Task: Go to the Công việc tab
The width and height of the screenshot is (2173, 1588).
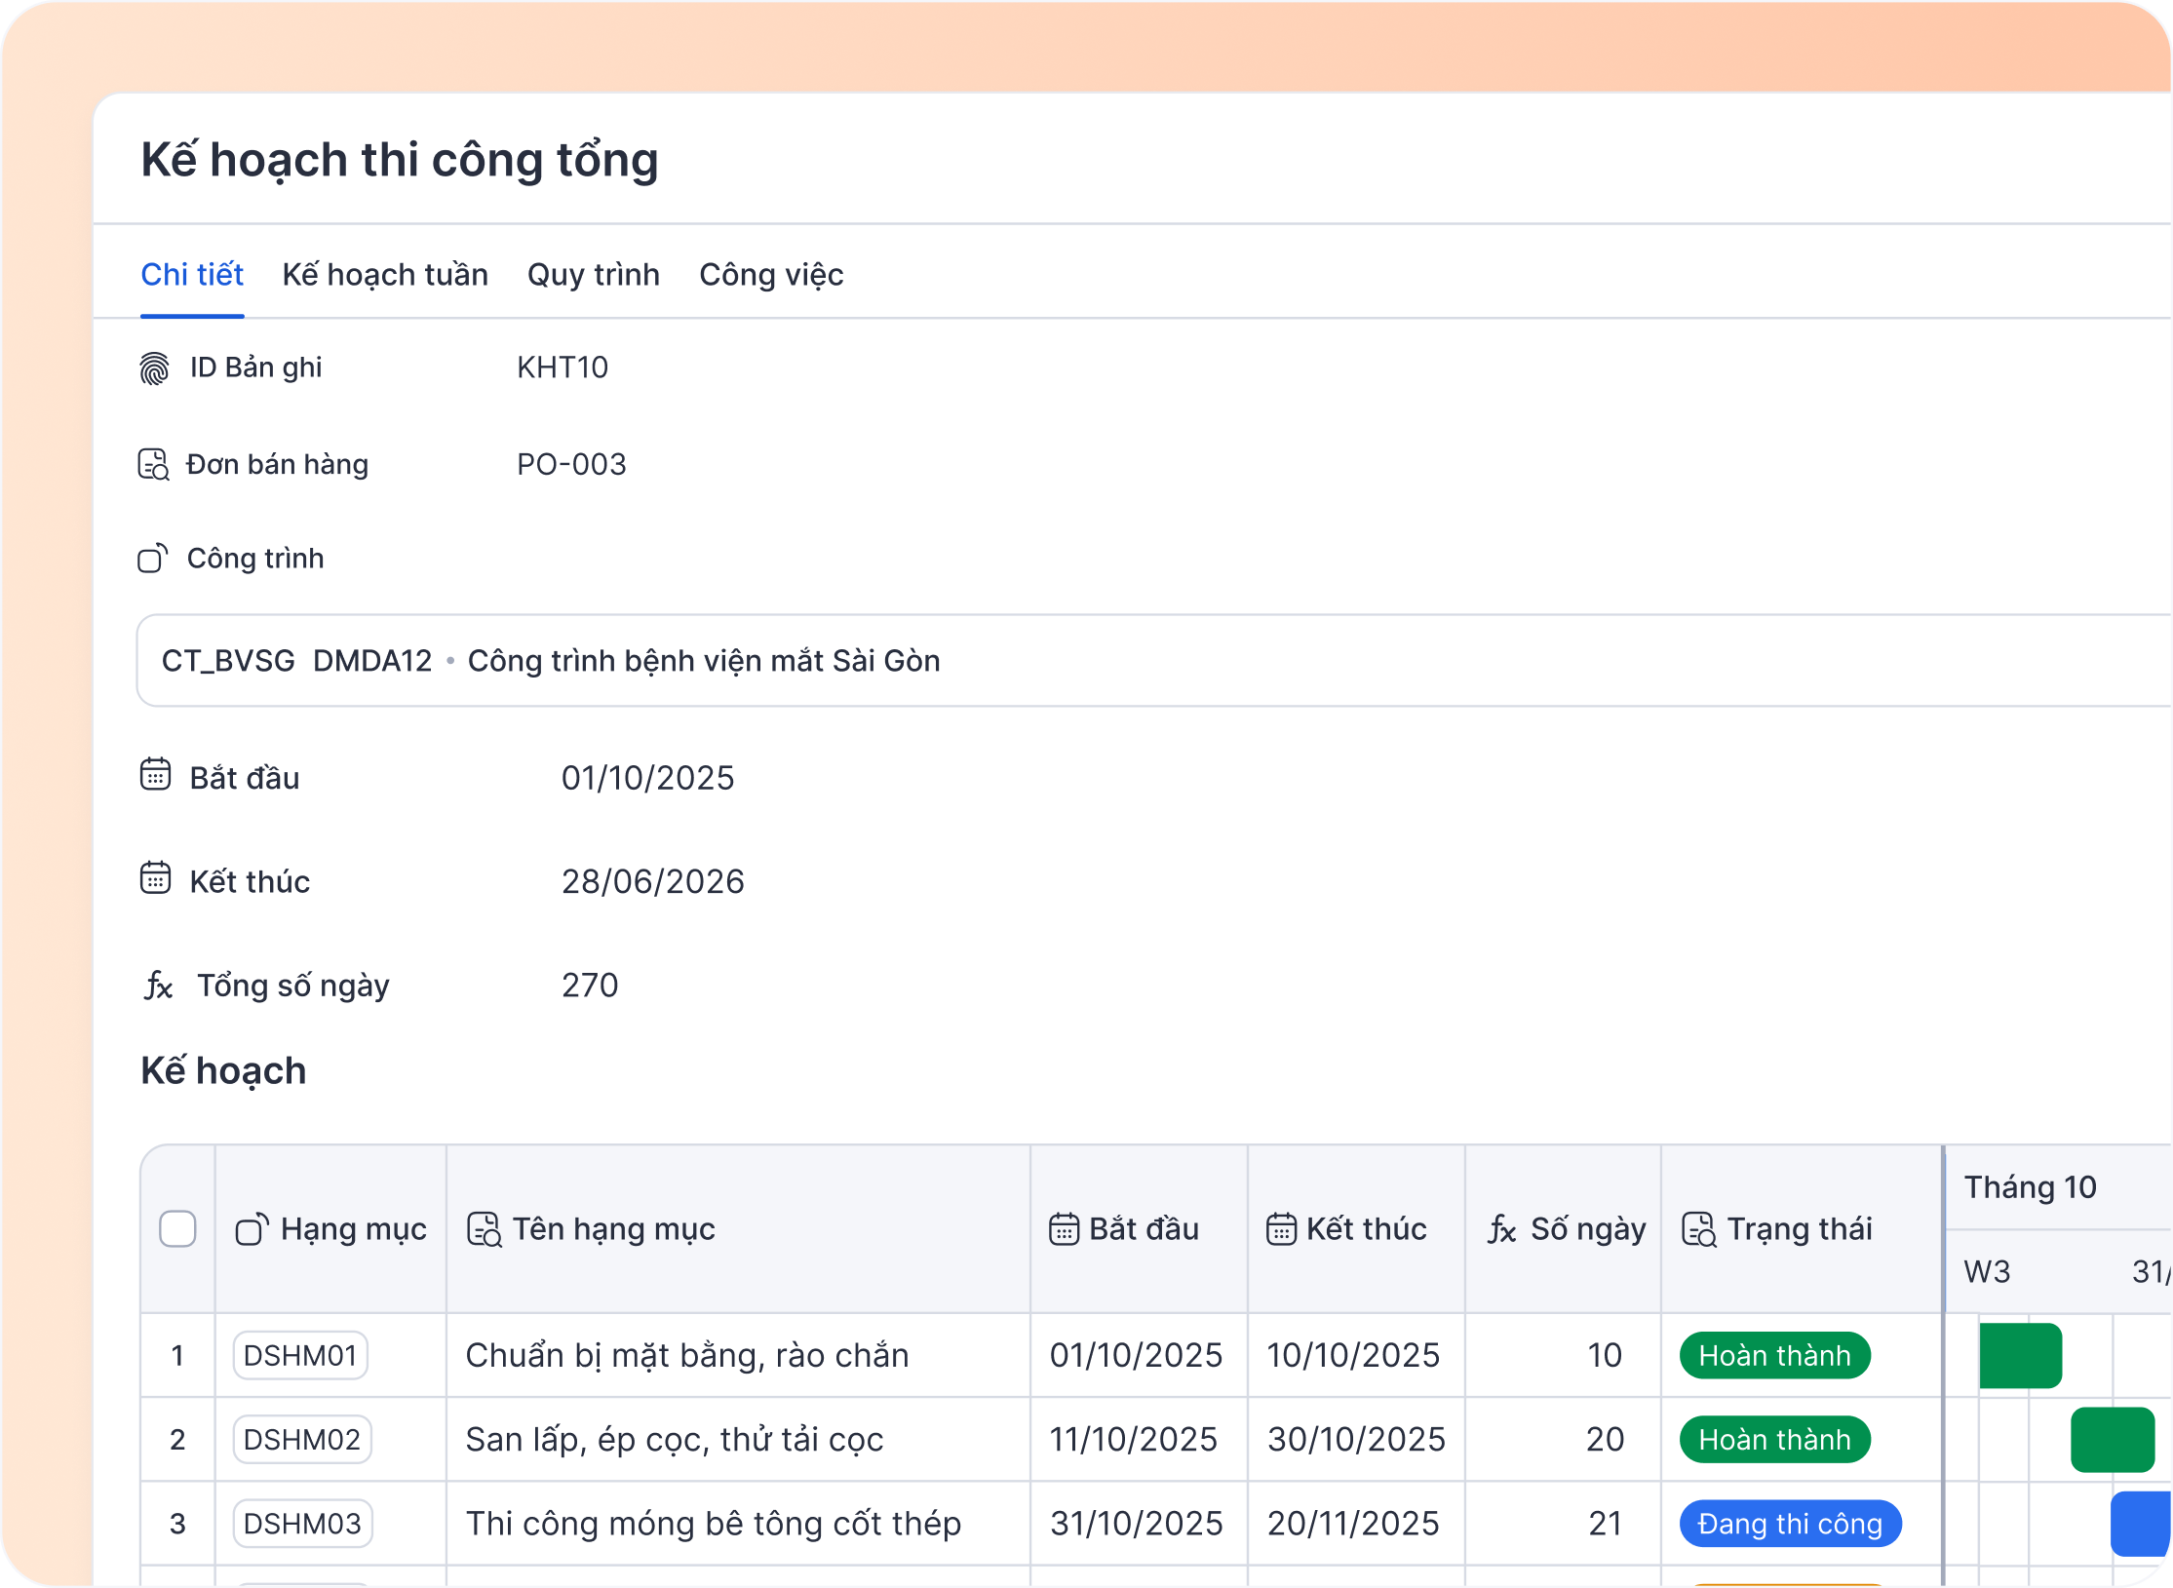Action: (x=771, y=275)
